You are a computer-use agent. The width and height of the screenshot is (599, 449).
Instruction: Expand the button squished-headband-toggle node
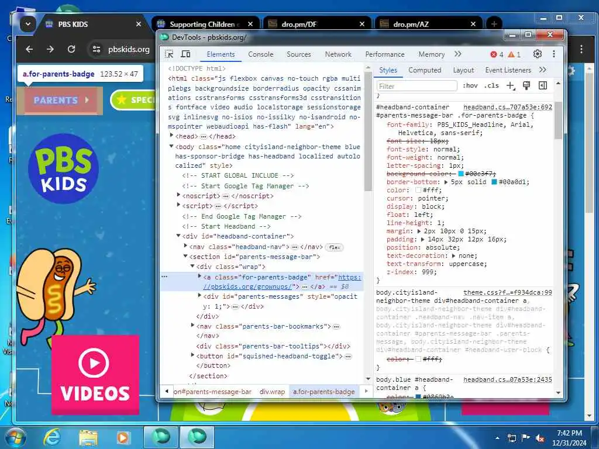coord(192,355)
